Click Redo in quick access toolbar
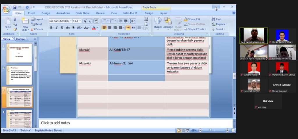298x139 pixels. pyautogui.click(x=27, y=7)
